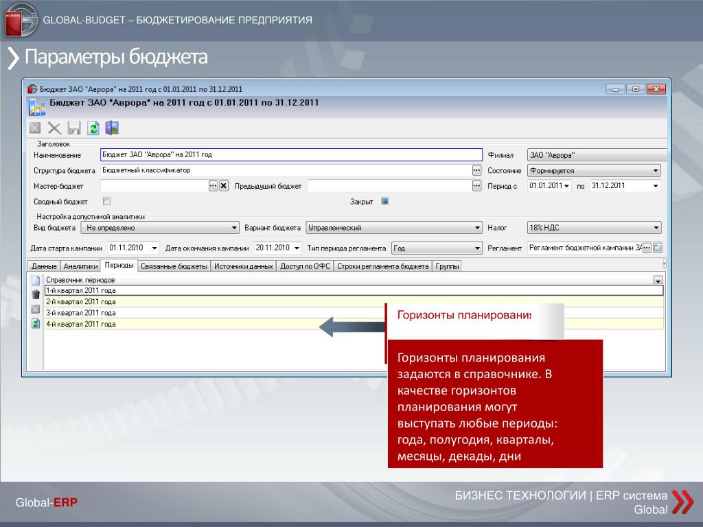Viewport: 703px width, 527px height.
Task: Switch to the Аналитики tab
Action: point(80,266)
